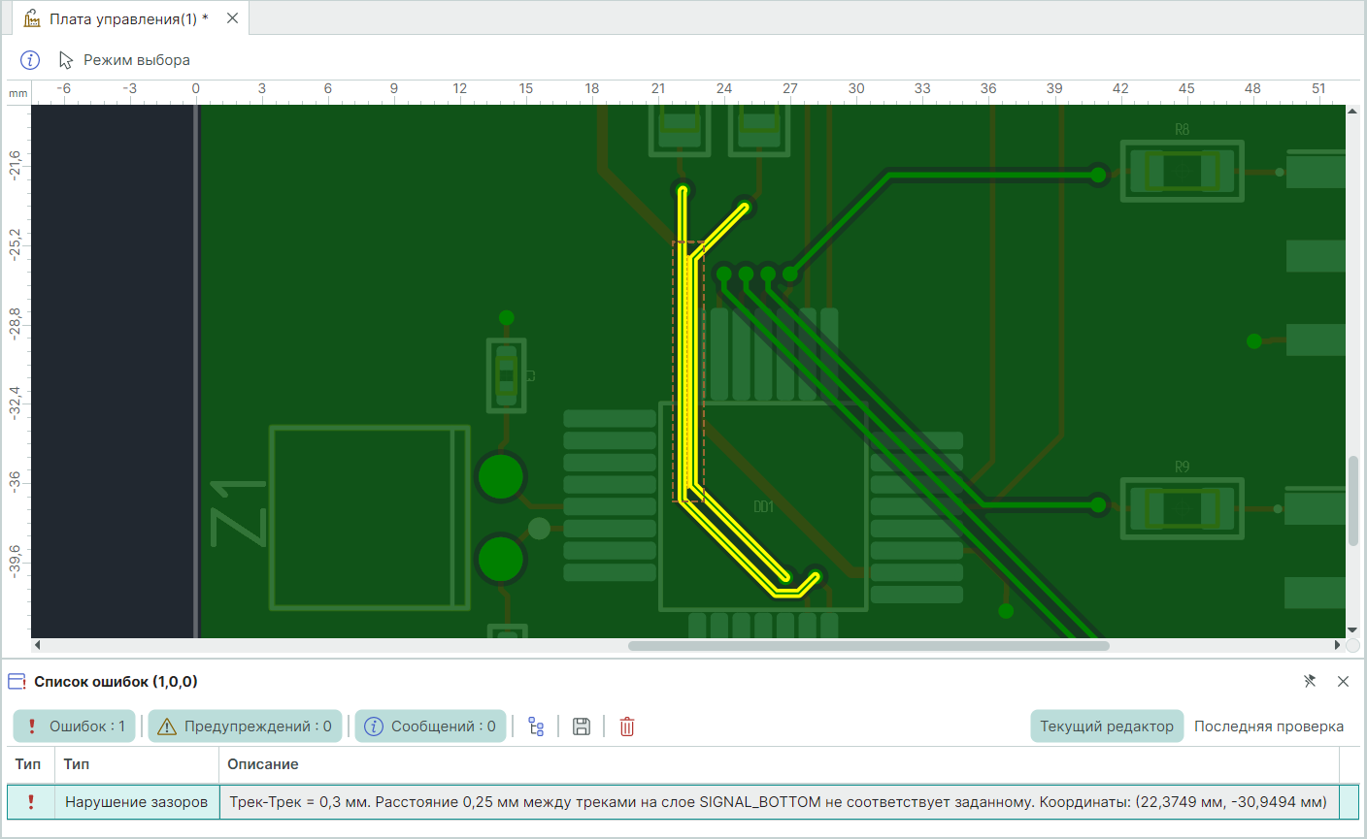Click the vertical scrollbar thumb of canvas

(1352, 500)
